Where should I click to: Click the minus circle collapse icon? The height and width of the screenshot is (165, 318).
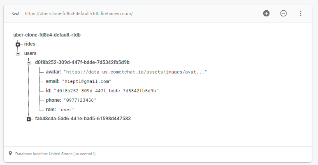point(283,14)
